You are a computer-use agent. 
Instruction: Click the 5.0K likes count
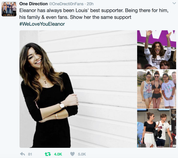82,154
